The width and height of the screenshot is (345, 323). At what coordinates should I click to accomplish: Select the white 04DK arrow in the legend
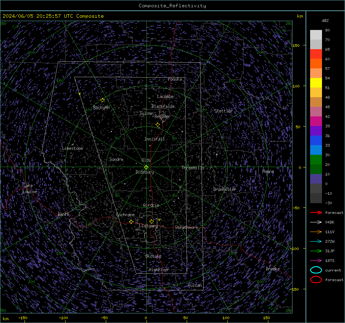(316, 222)
